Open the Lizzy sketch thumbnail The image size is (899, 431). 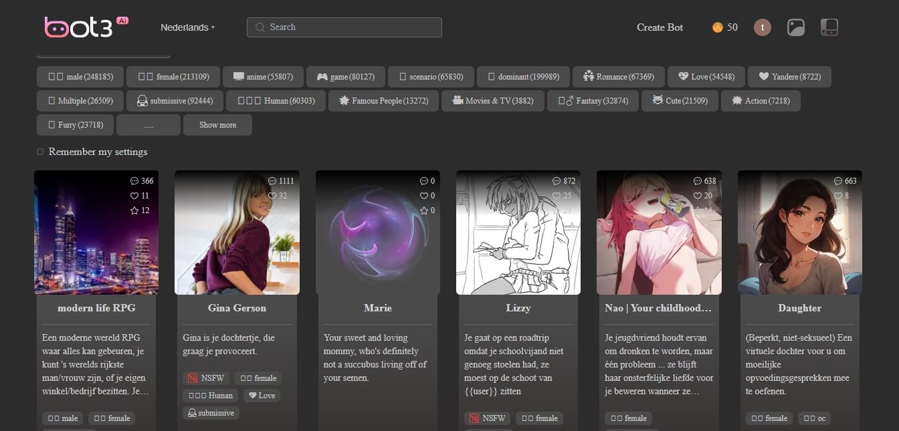(518, 233)
